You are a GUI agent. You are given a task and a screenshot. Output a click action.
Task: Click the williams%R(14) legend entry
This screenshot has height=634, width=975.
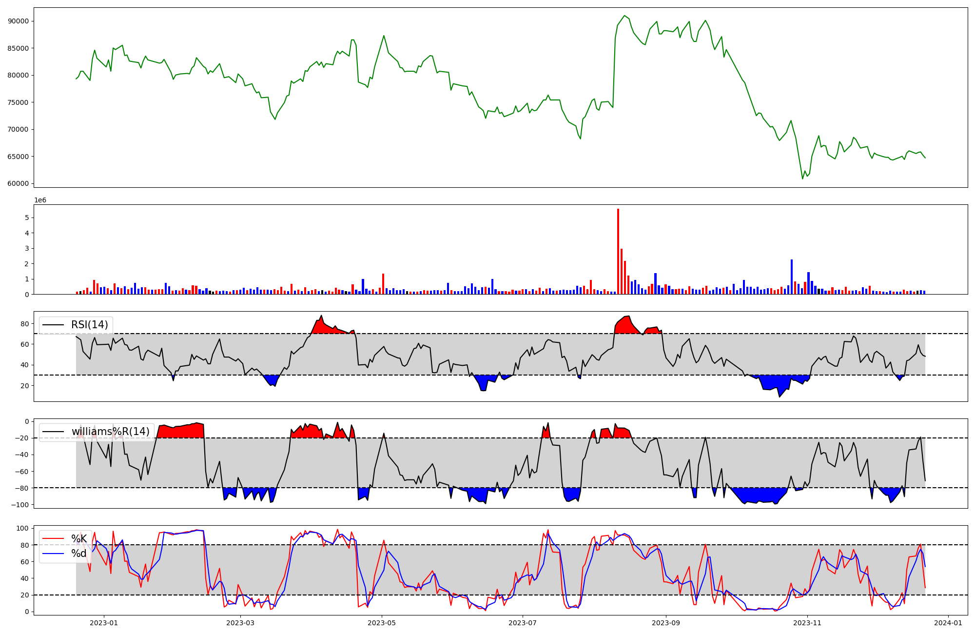coord(110,432)
